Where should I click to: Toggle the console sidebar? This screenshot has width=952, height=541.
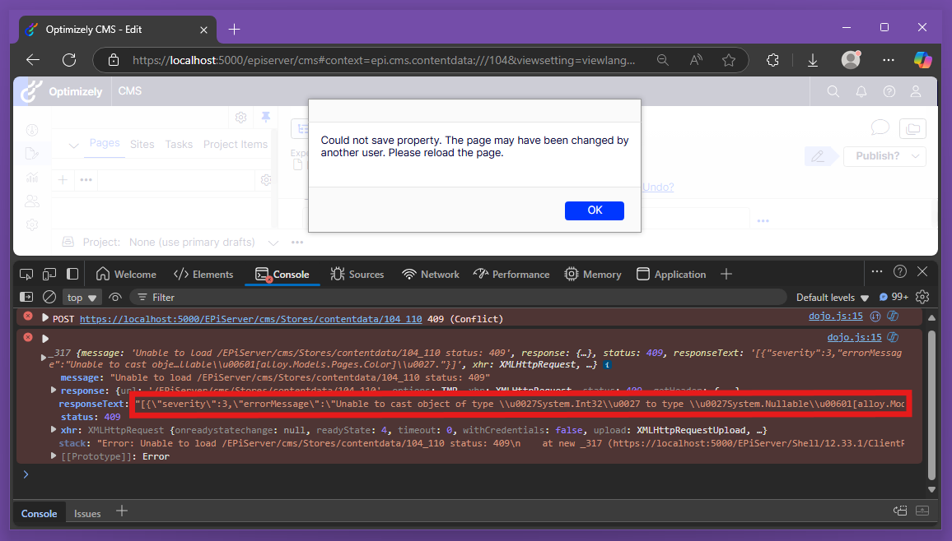tap(26, 297)
